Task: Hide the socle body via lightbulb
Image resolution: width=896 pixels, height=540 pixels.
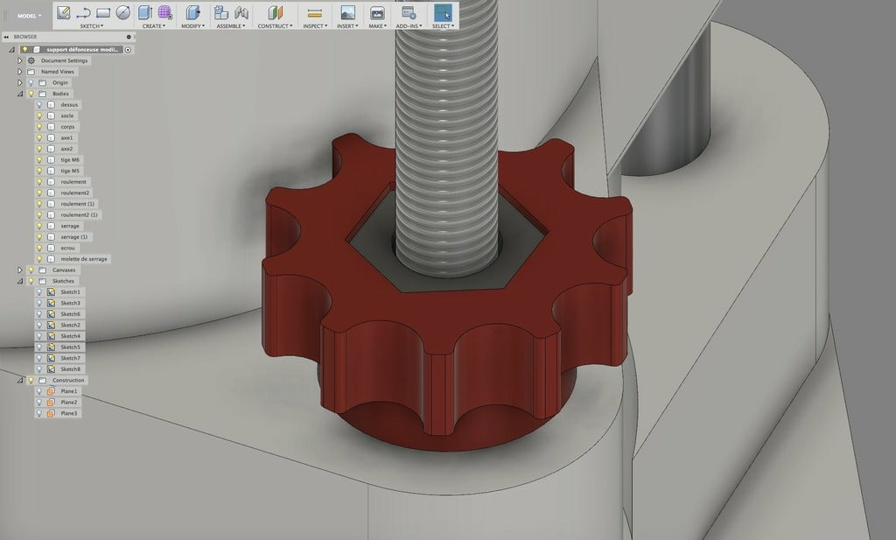Action: click(x=39, y=116)
